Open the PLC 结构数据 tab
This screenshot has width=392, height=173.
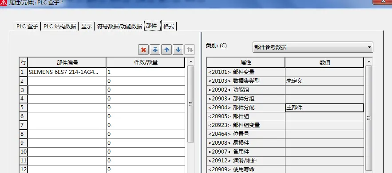[60, 26]
